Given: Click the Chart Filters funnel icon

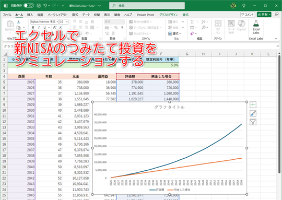Looking at the screenshot, I should coord(253,122).
